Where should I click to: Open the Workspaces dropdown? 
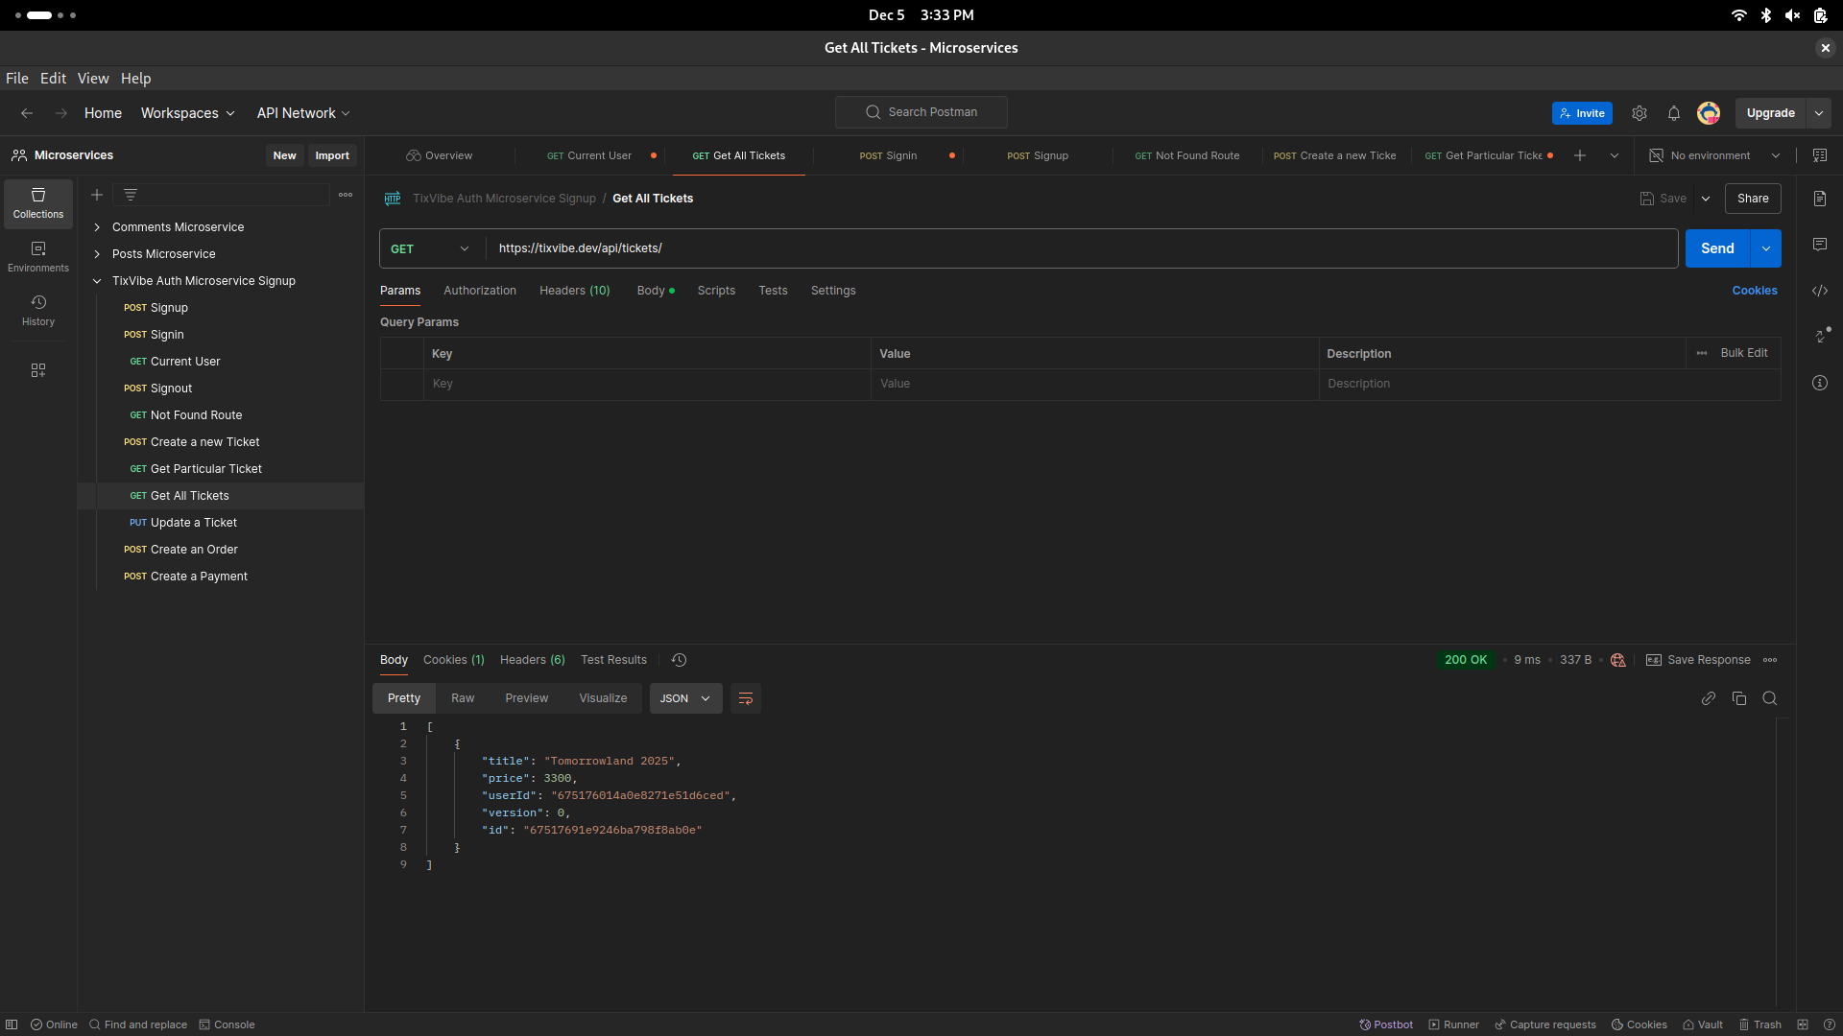pos(188,113)
